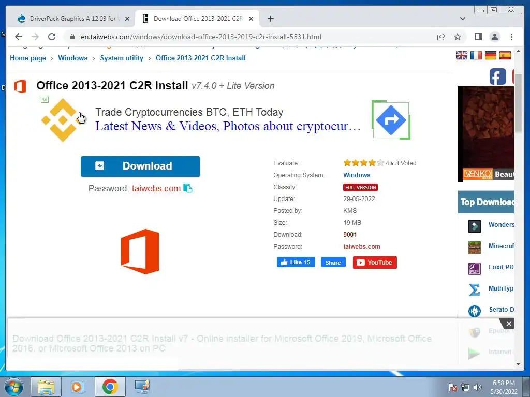530x397 pixels.
Task: Click the 9001 download count
Action: pos(350,235)
